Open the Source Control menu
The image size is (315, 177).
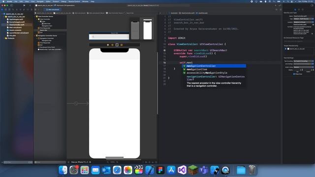[x=74, y=1]
